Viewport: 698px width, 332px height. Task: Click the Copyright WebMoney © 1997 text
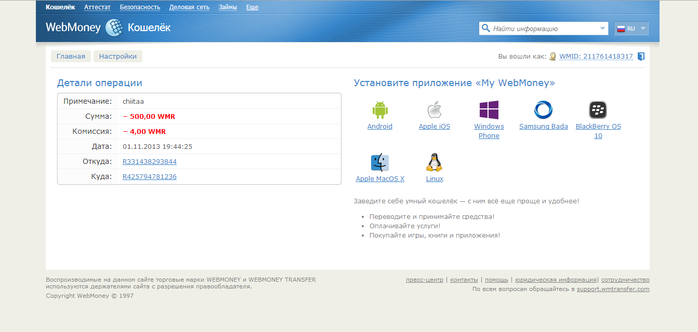[90, 296]
